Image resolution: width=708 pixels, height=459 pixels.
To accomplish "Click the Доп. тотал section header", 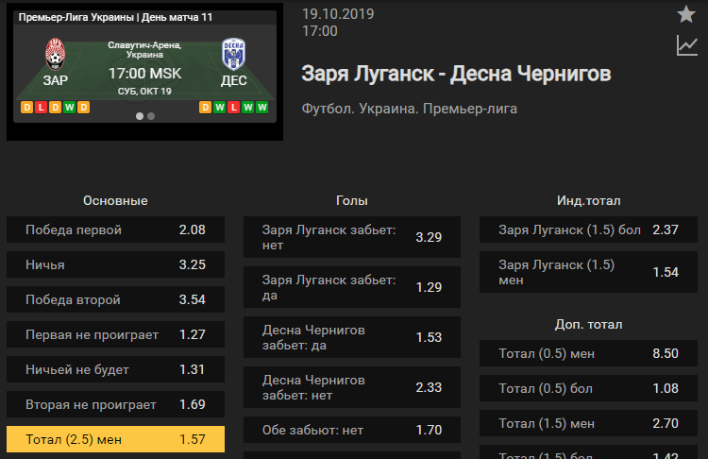I will tap(588, 324).
